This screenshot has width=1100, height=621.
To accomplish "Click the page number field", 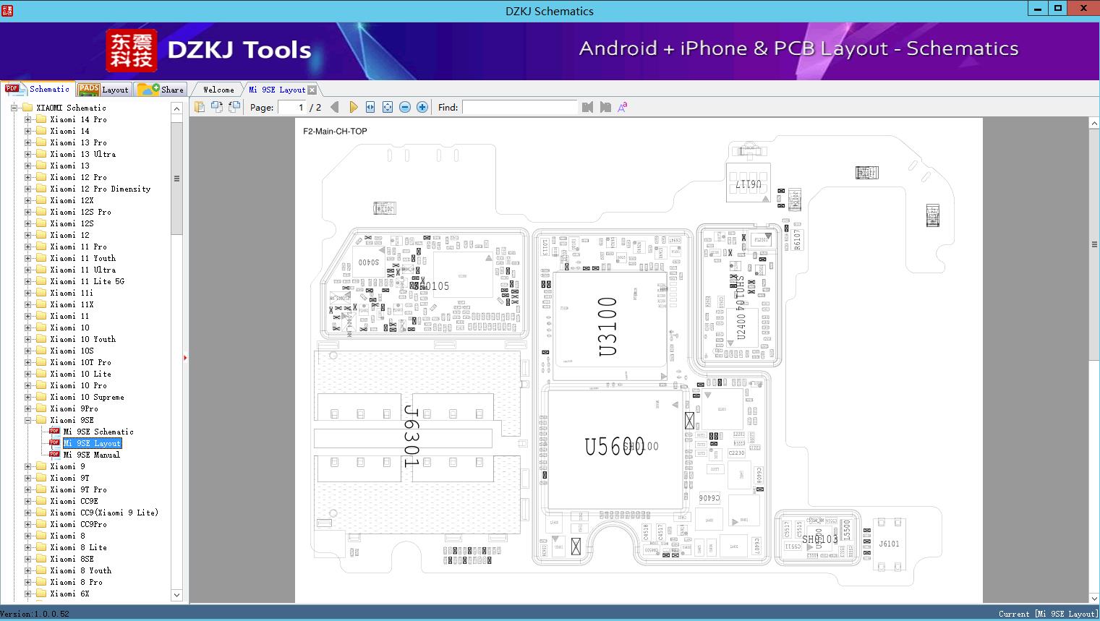I will click(291, 107).
